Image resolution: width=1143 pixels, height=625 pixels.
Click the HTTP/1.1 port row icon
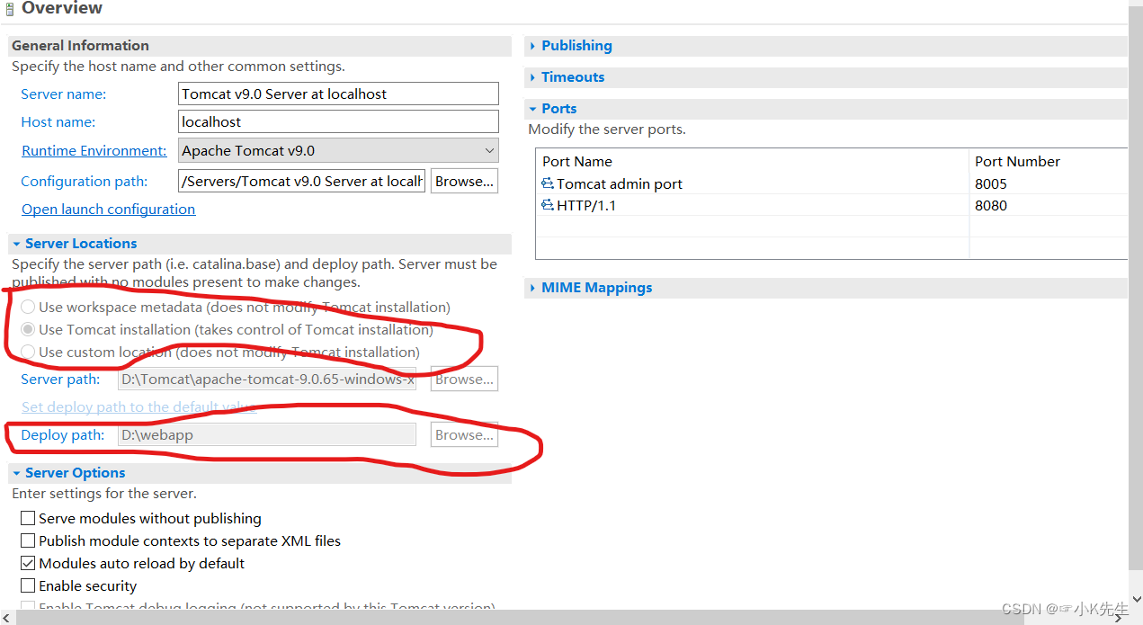548,205
